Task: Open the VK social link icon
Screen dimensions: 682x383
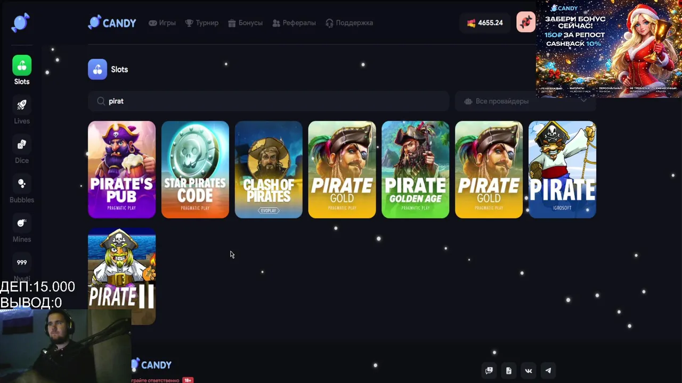Action: click(x=529, y=371)
